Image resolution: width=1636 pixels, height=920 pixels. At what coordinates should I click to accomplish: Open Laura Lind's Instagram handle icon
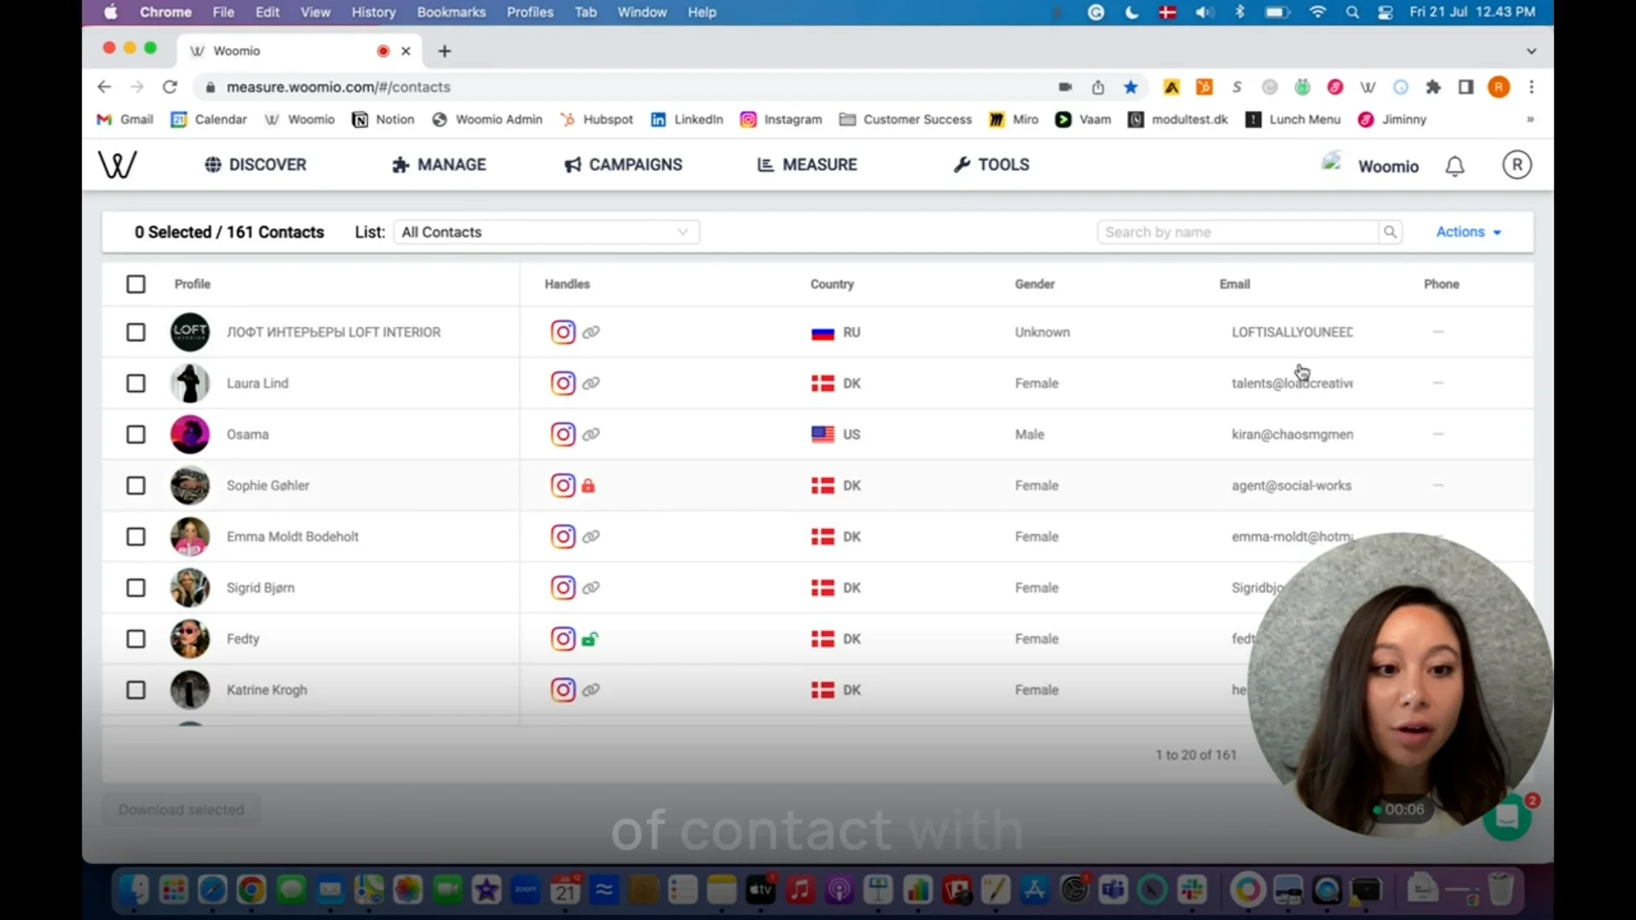[562, 383]
